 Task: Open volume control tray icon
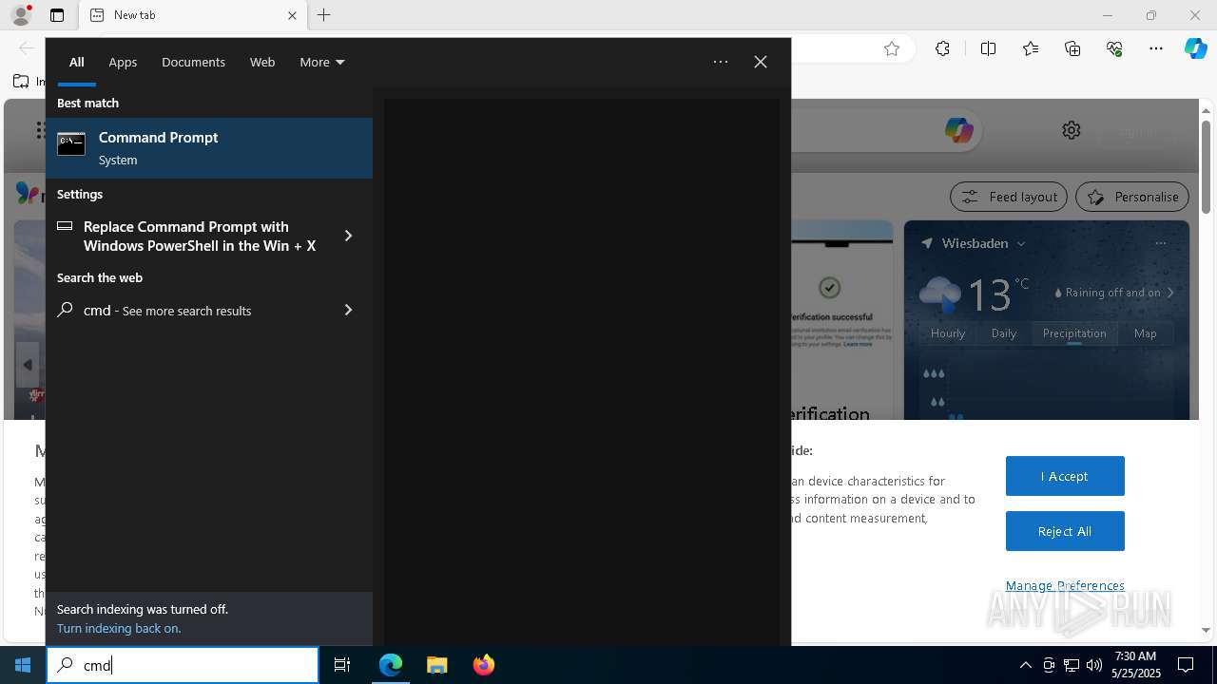coord(1094,665)
